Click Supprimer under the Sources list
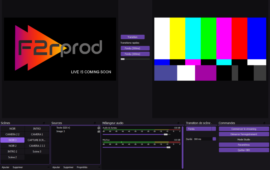The height and width of the screenshot is (170, 270). click(x=68, y=167)
